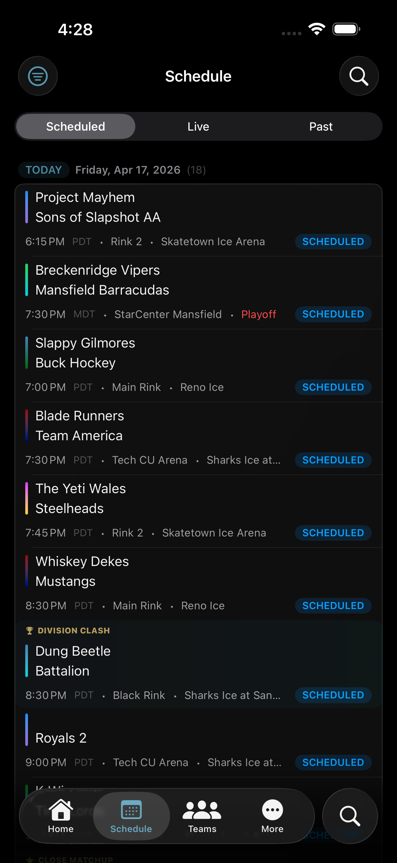Screen dimensions: 397x863
Task: Tap the Division Clash trophy icon
Action: pos(29,630)
